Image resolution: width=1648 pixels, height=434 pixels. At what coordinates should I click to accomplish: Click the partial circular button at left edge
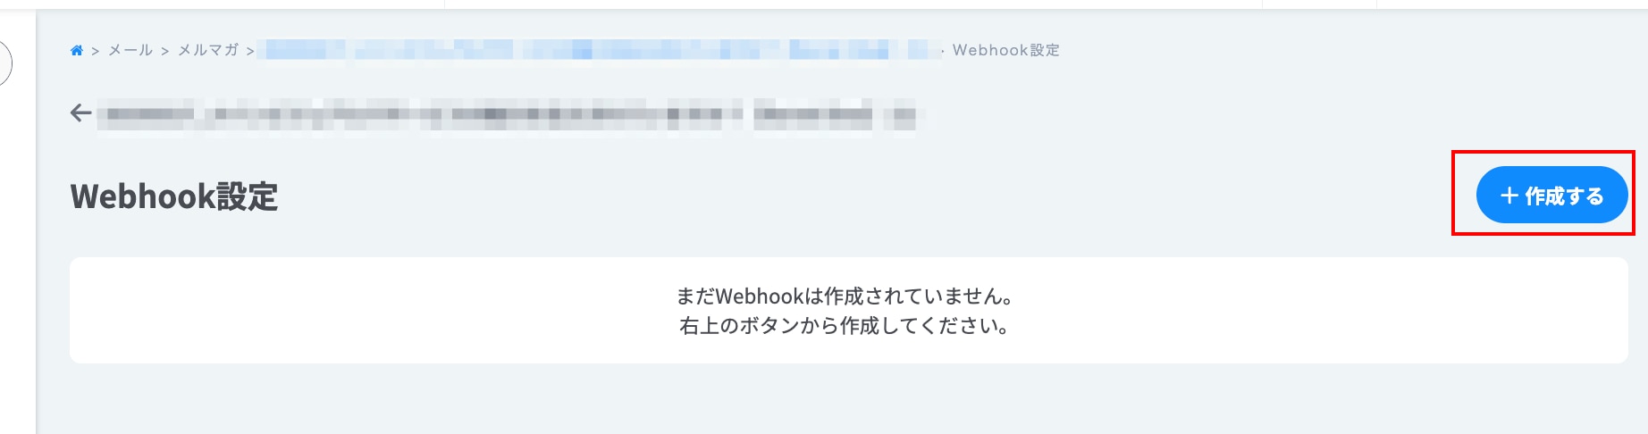[x=5, y=63]
